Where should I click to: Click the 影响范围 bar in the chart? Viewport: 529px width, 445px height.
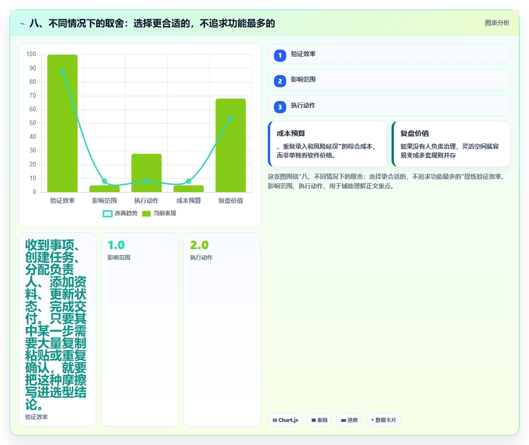click(104, 189)
